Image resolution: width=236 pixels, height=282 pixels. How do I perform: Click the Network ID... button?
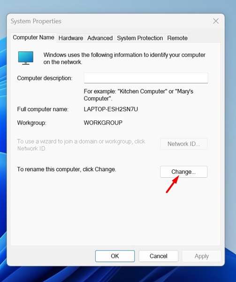tap(183, 144)
